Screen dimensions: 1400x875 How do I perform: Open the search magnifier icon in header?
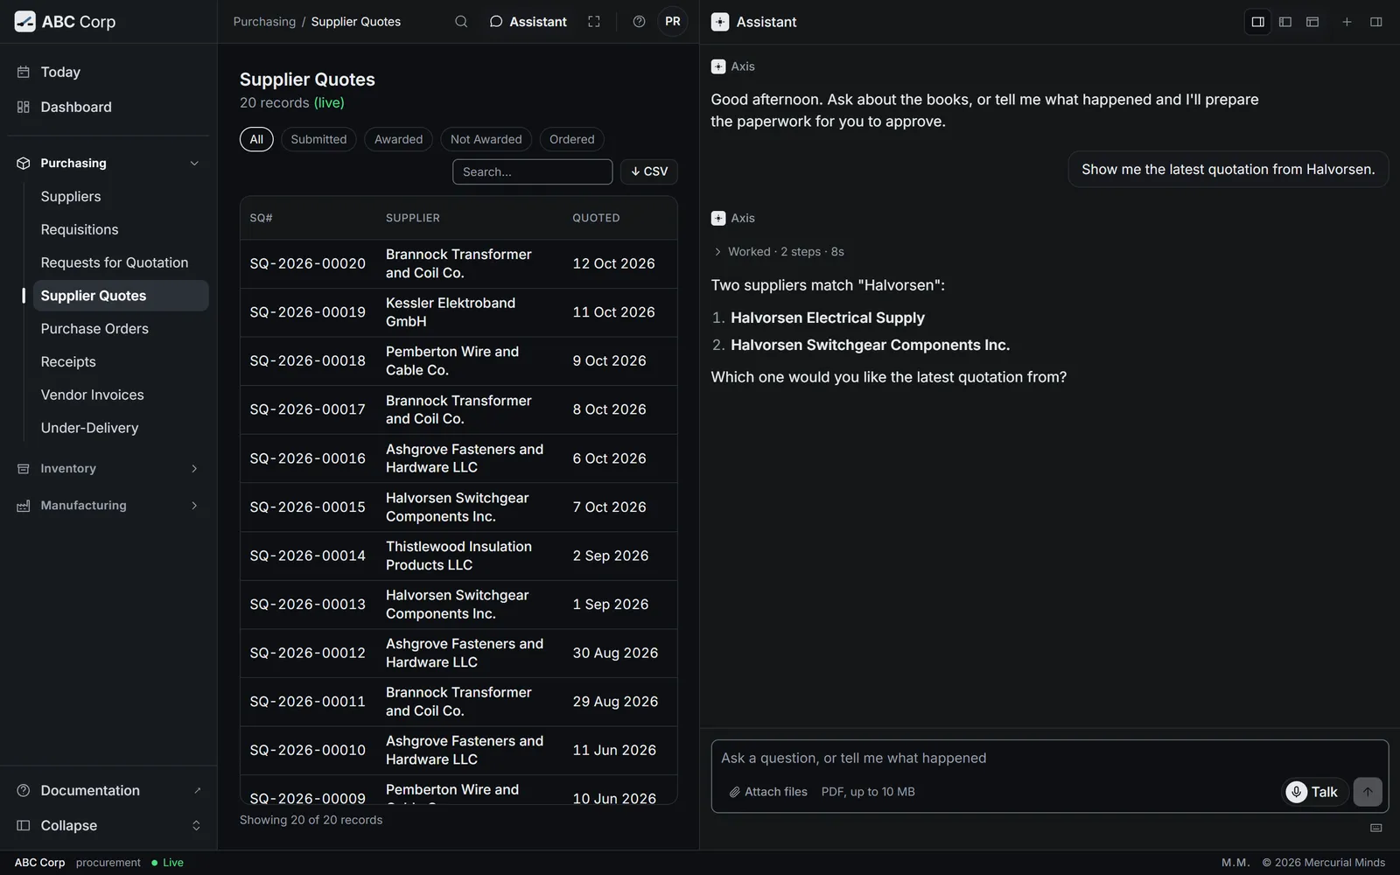[461, 22]
